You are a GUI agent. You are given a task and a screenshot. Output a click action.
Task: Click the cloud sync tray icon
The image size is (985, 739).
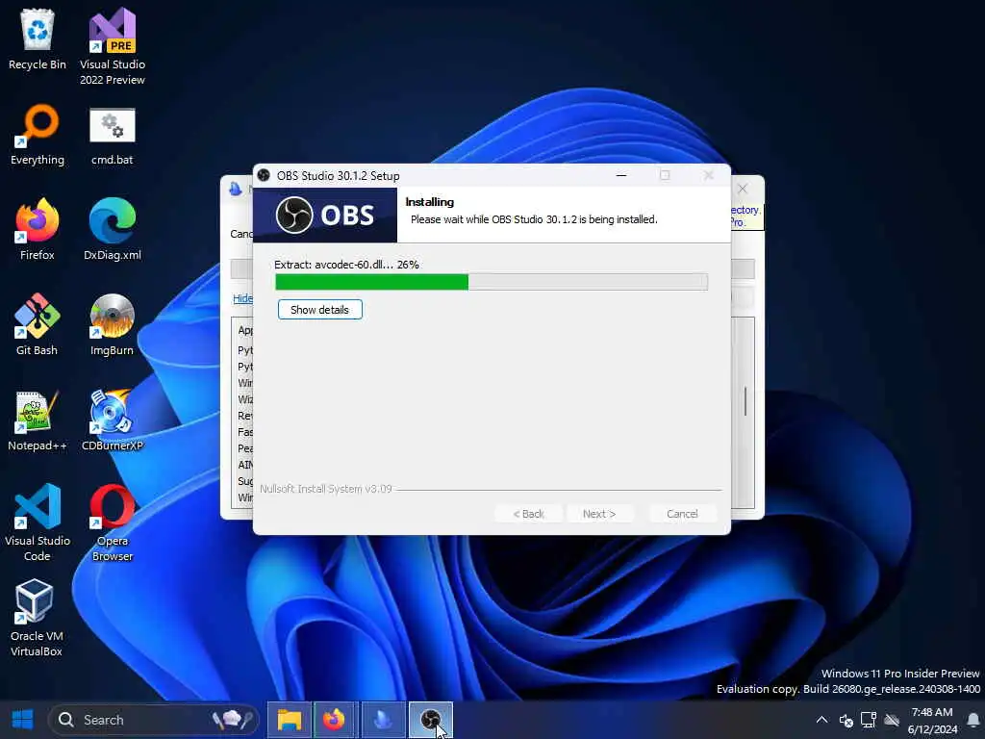click(x=892, y=720)
